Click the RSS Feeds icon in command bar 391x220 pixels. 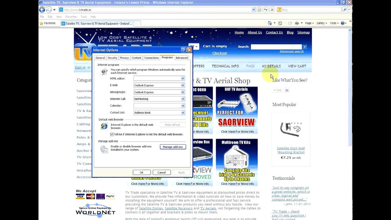click(280, 23)
